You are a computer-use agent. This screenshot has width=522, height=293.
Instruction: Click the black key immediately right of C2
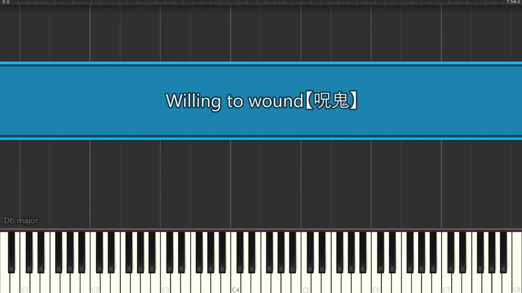coord(99,252)
